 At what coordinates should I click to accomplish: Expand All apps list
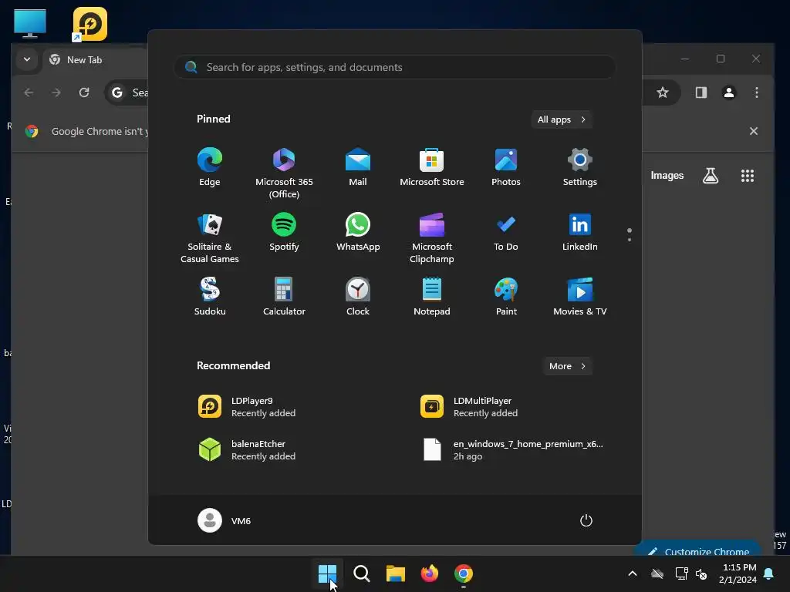562,119
